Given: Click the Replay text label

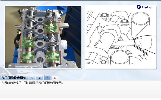Looking at the screenshot, I should tap(147, 7).
